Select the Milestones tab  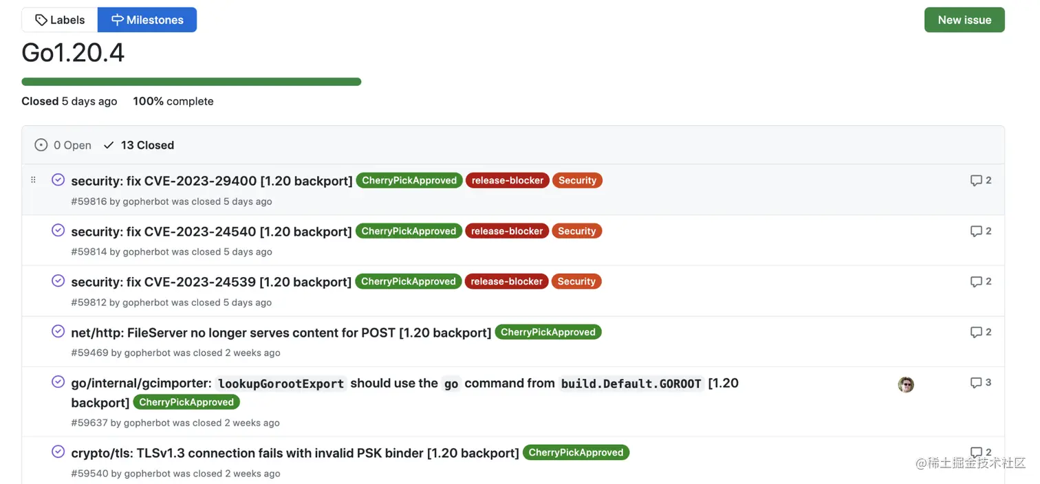pyautogui.click(x=147, y=20)
